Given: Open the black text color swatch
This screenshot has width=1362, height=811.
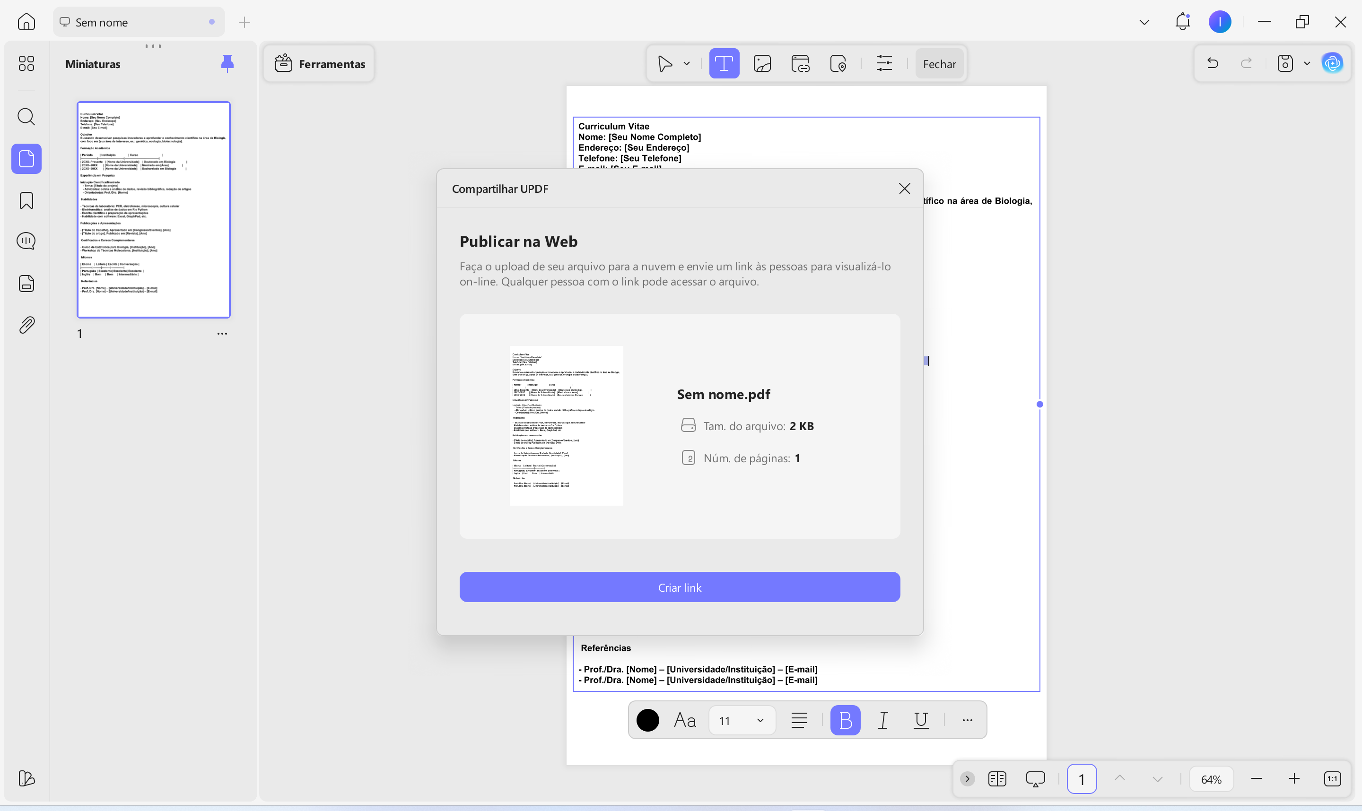Looking at the screenshot, I should [x=647, y=720].
